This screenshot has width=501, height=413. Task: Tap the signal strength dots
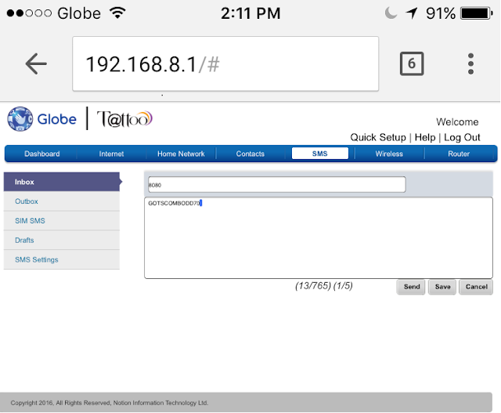tap(29, 13)
